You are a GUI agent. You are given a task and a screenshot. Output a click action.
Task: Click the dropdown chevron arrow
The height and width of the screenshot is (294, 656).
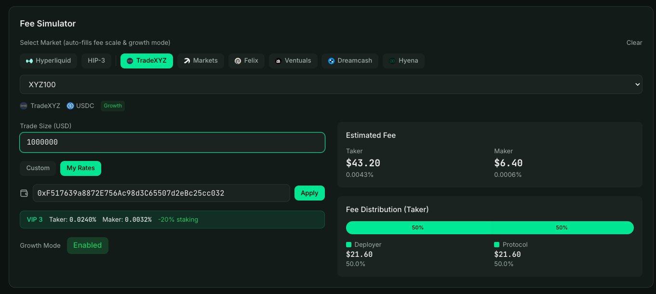click(638, 84)
